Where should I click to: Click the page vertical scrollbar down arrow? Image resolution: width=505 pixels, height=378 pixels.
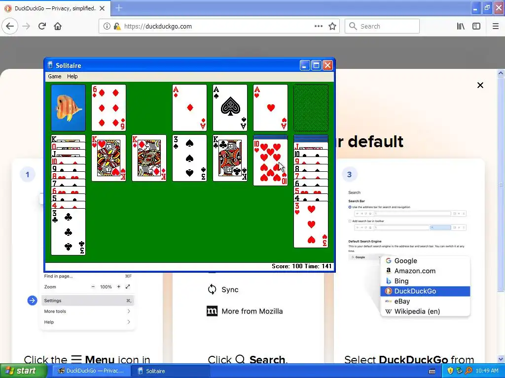[501, 359]
